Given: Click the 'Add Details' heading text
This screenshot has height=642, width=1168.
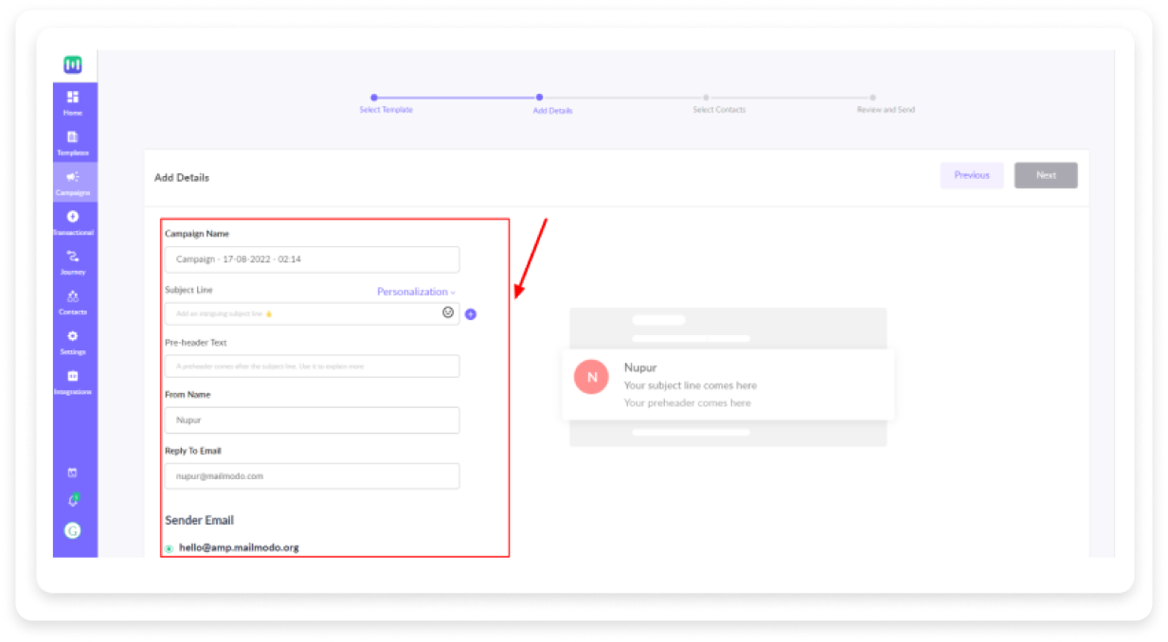Looking at the screenshot, I should [182, 177].
